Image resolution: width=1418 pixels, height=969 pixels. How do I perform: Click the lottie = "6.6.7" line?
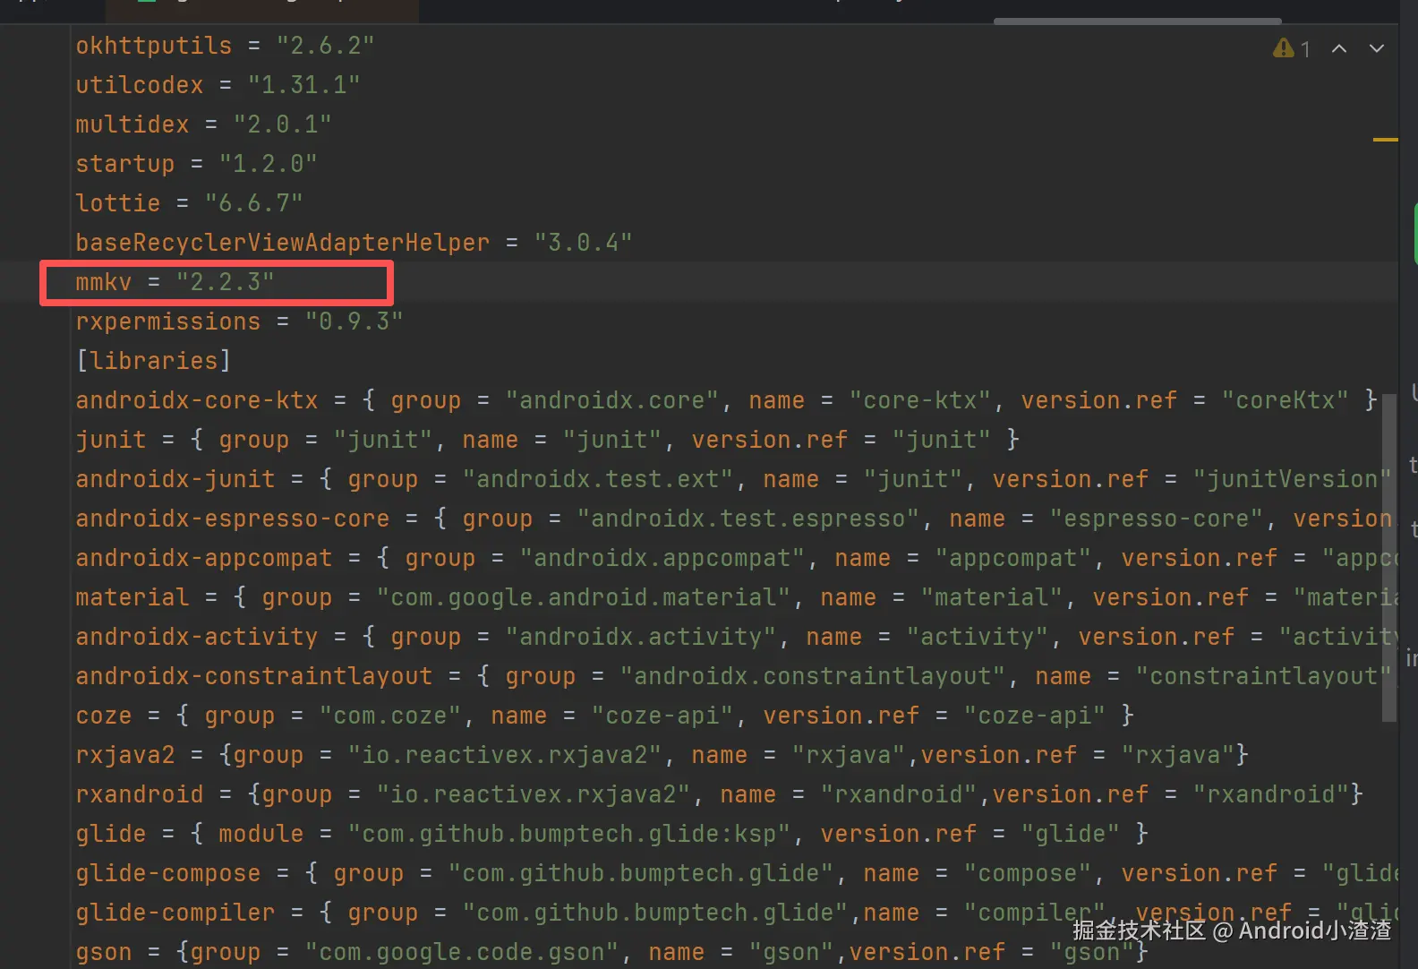coord(189,203)
